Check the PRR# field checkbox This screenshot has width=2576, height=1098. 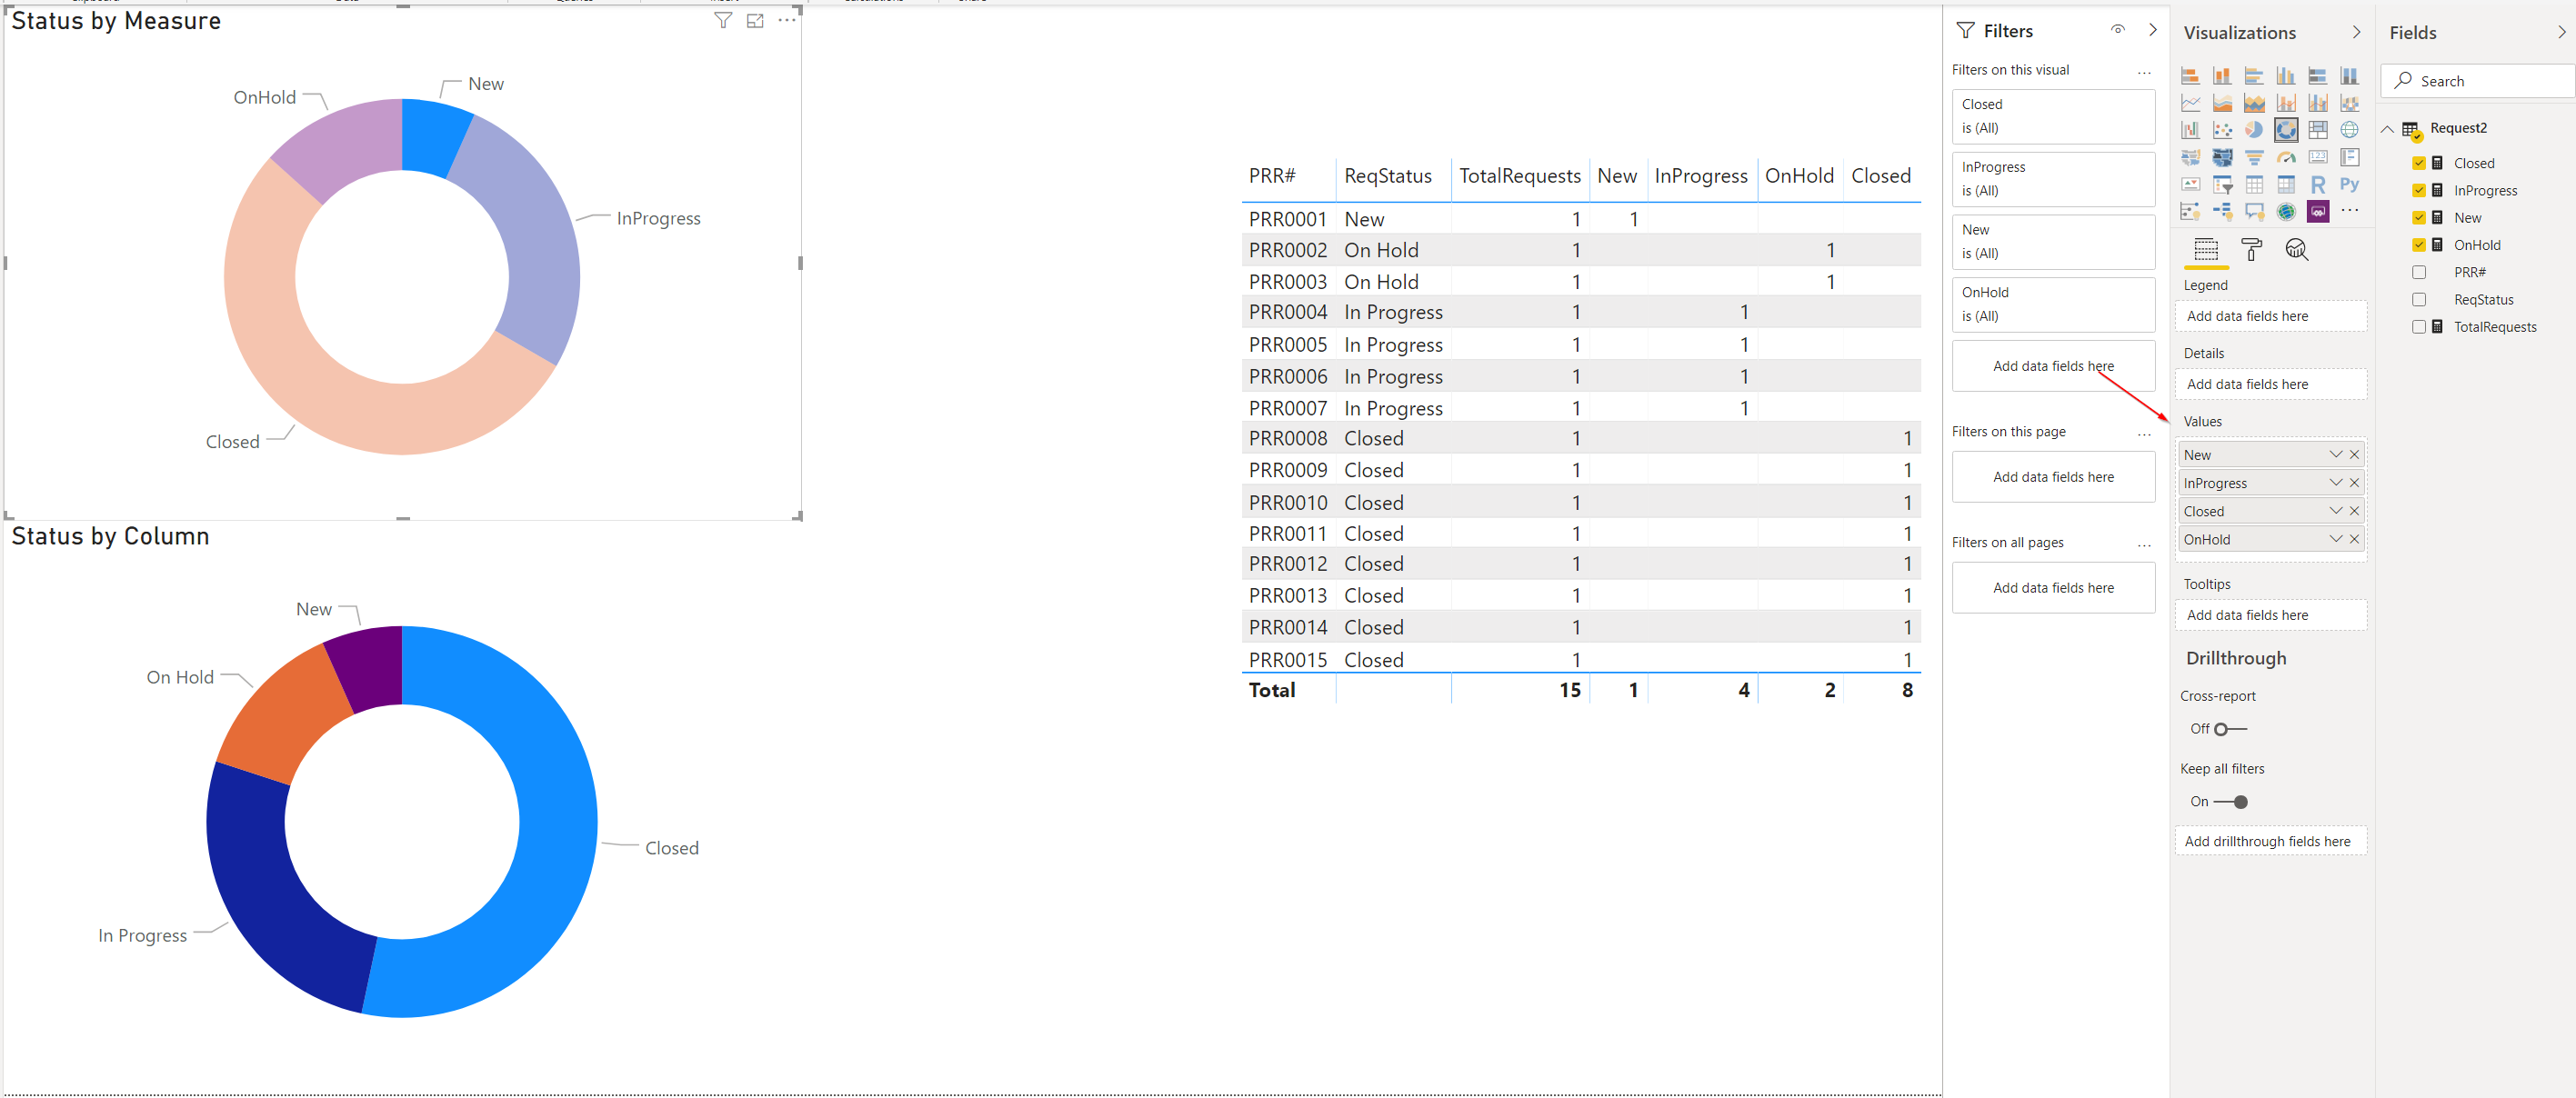click(x=2419, y=272)
